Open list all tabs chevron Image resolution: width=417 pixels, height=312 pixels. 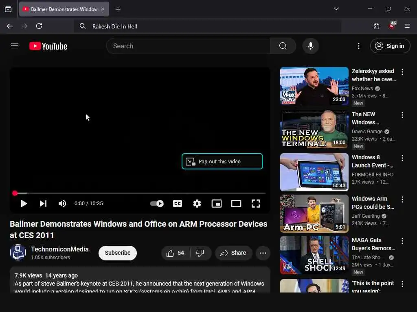(336, 9)
